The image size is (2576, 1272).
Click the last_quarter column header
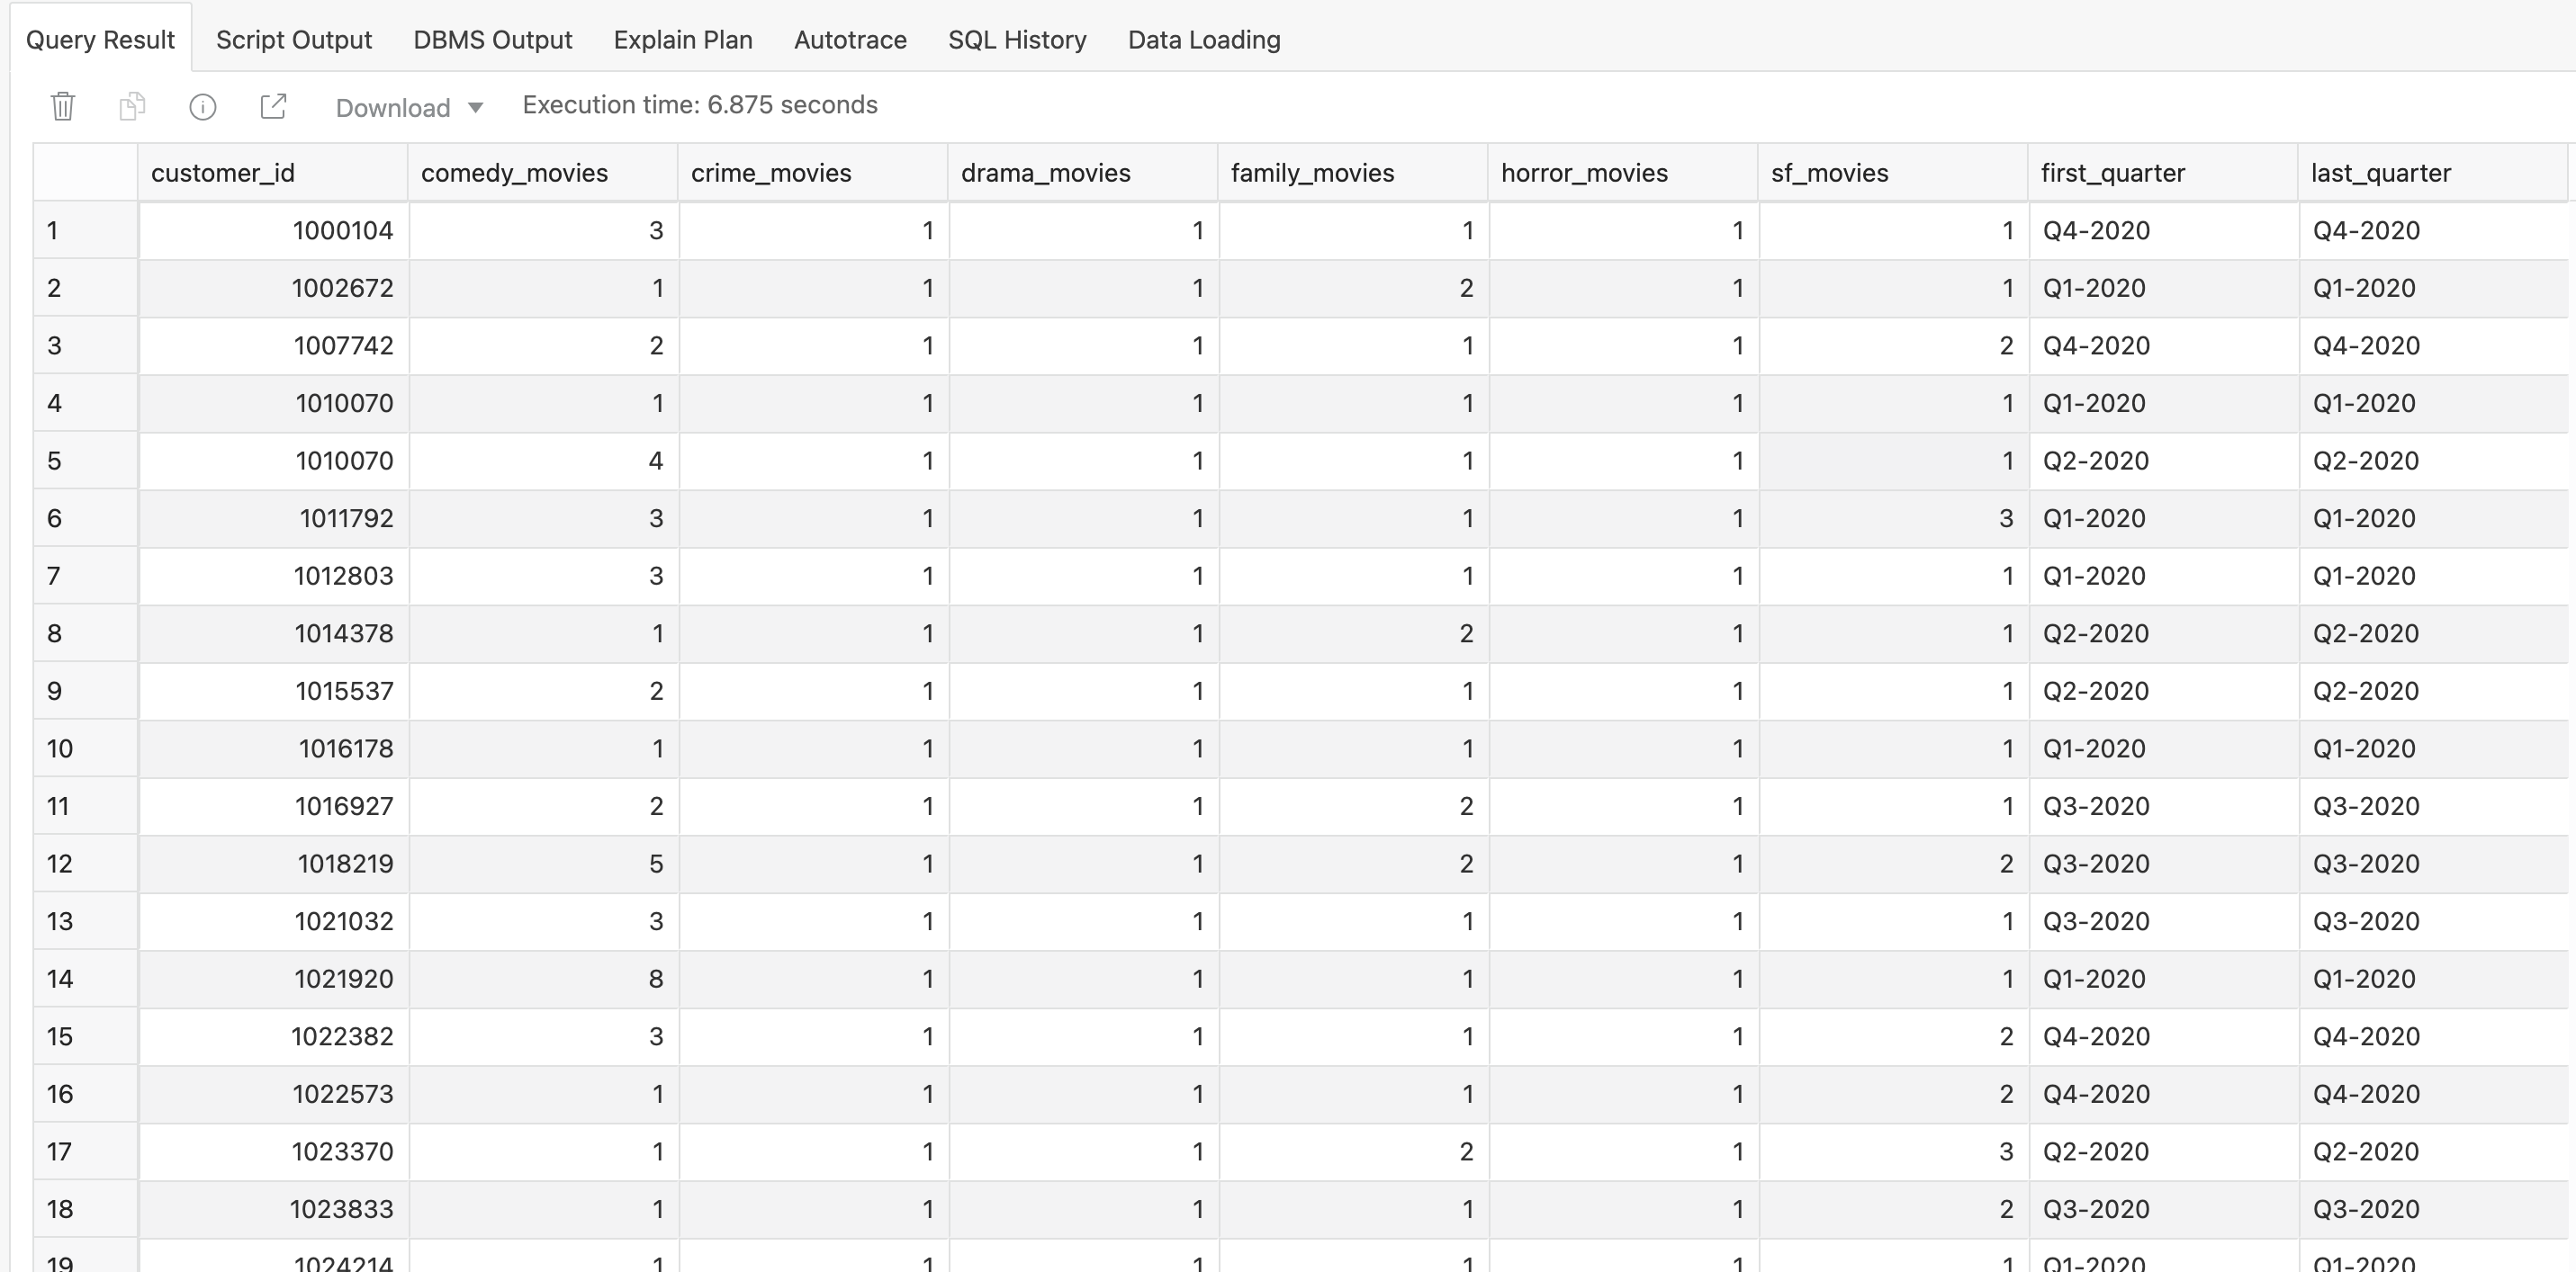click(2380, 173)
